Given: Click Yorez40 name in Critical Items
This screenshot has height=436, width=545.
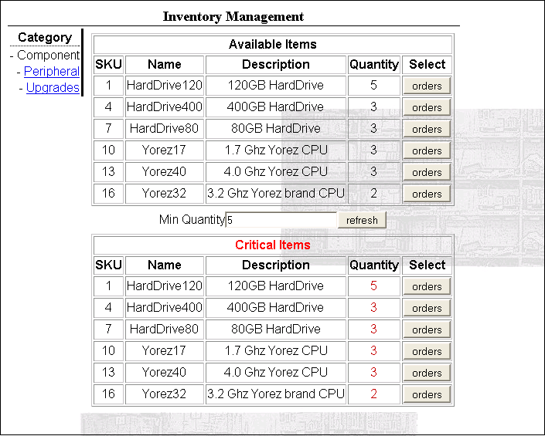Looking at the screenshot, I should (164, 373).
